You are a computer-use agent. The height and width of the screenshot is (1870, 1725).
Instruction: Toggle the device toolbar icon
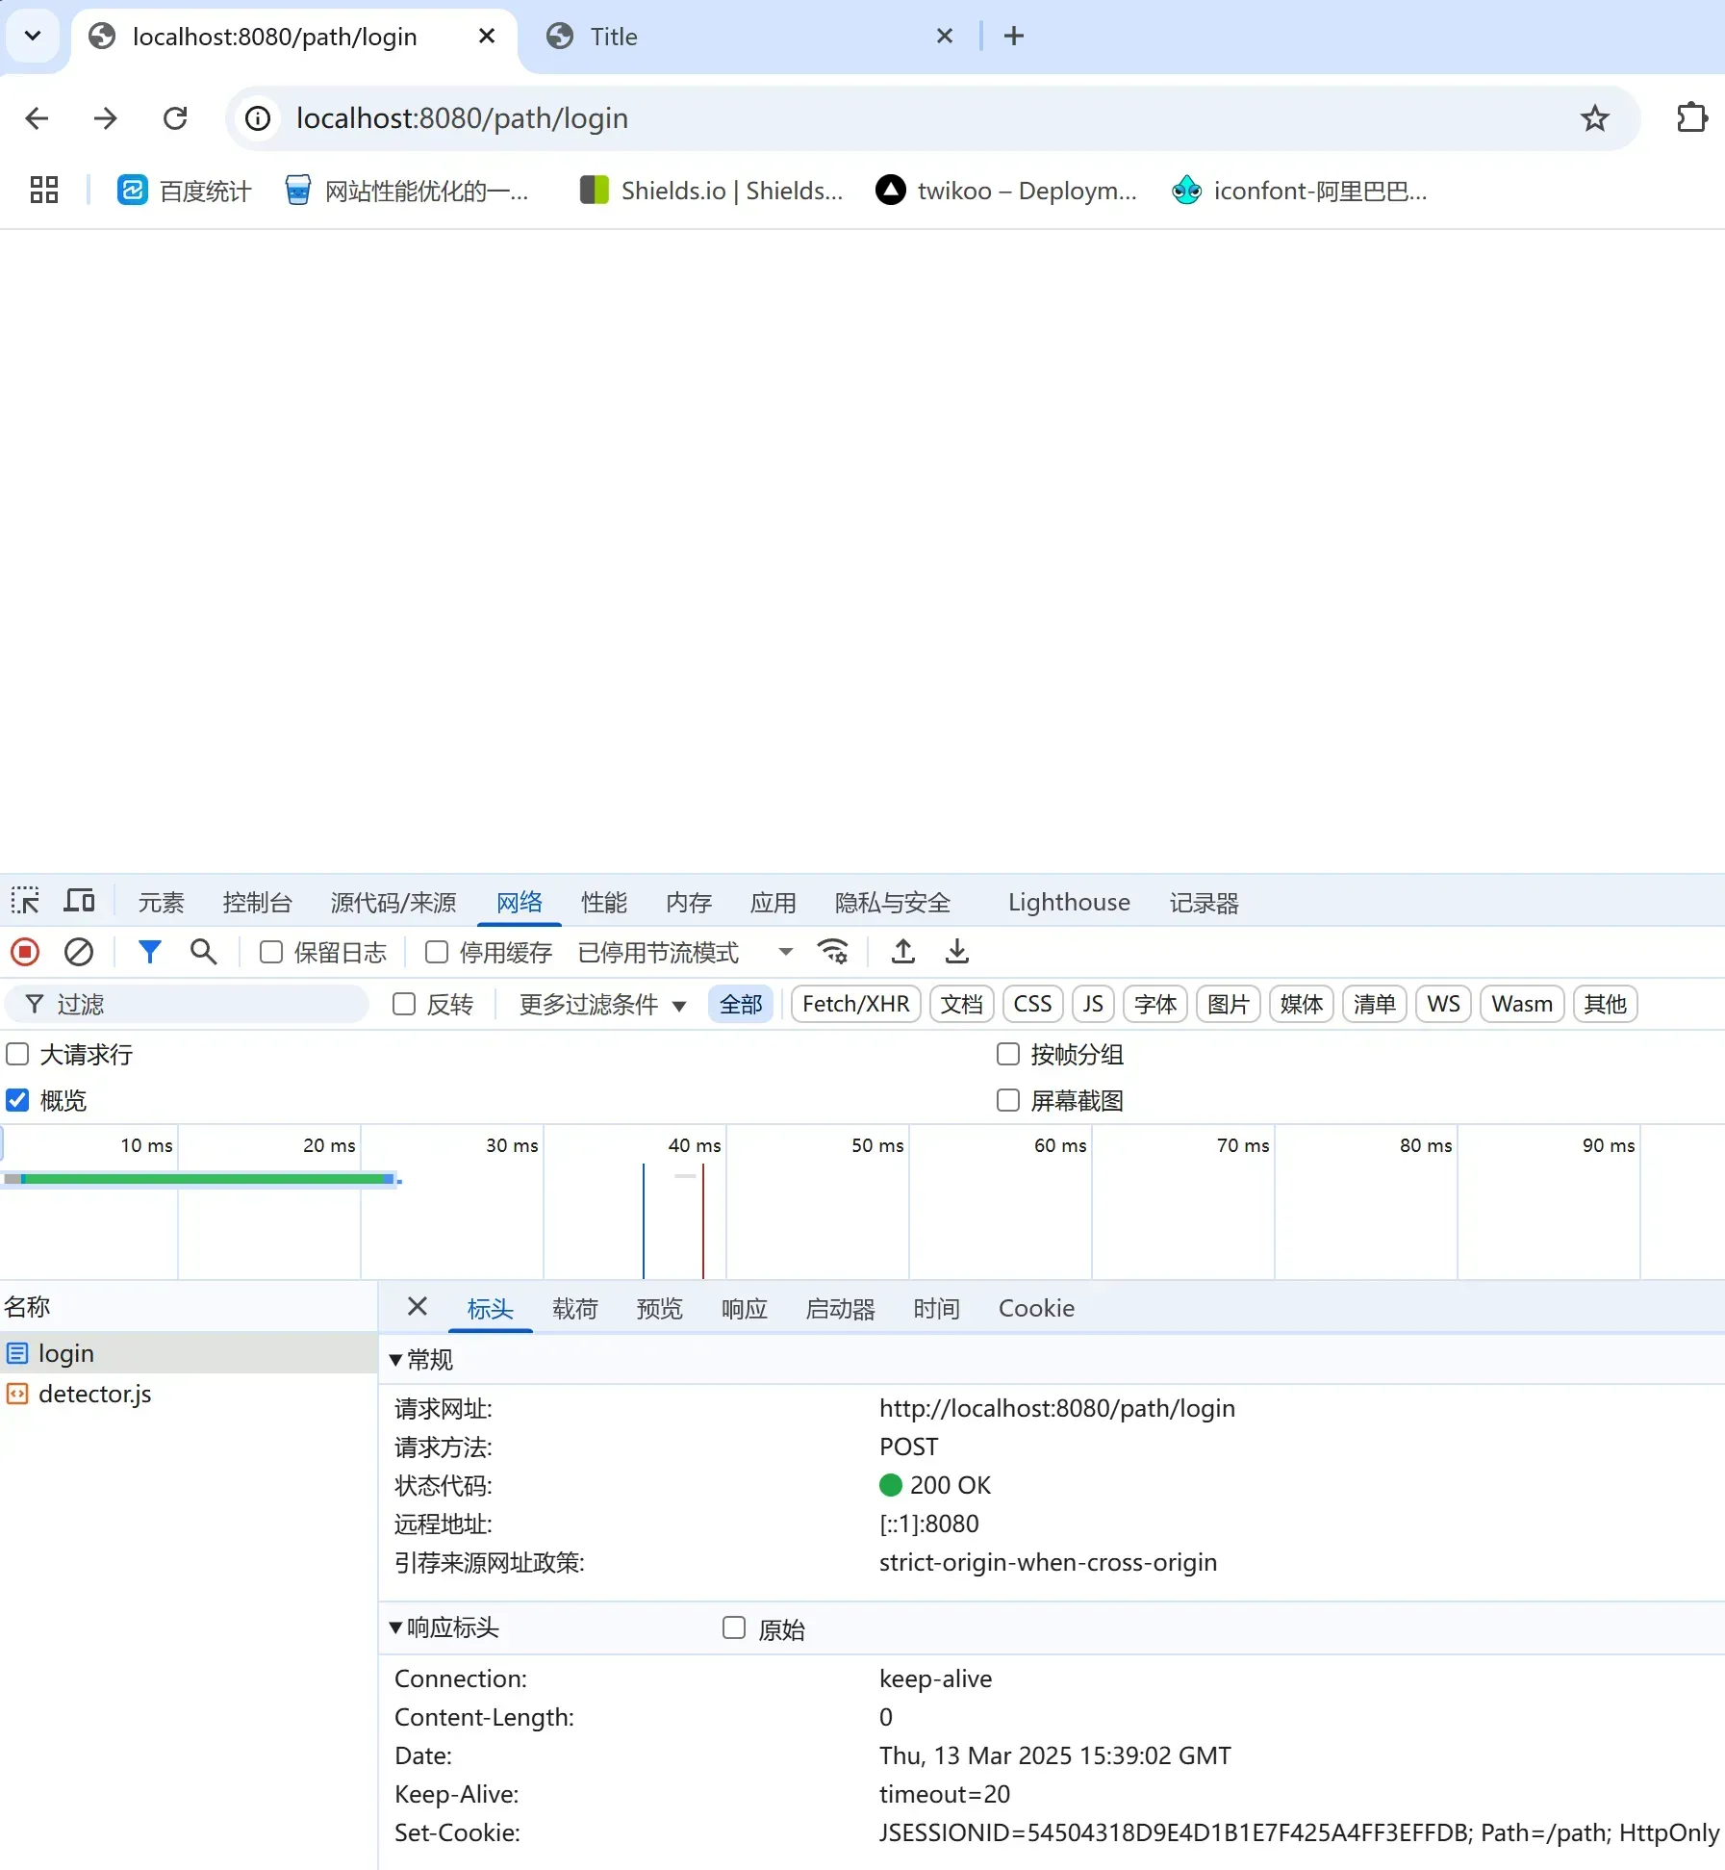(x=79, y=902)
